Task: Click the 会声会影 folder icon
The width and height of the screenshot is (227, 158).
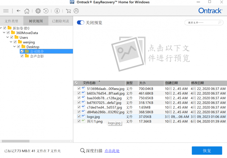Action: [x=27, y=56]
